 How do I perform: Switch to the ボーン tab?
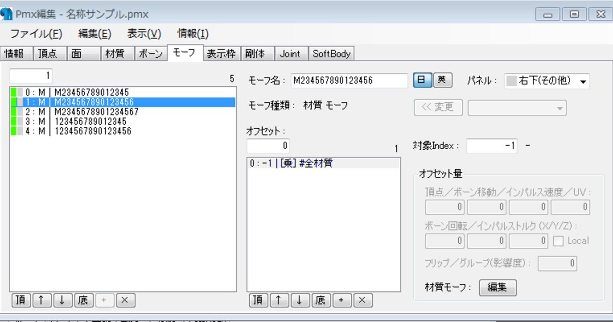pos(151,54)
